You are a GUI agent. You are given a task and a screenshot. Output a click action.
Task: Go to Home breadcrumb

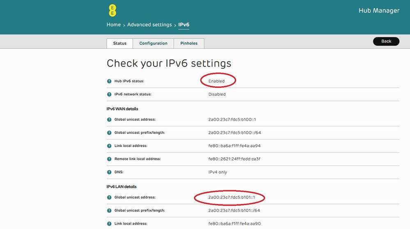tap(114, 25)
